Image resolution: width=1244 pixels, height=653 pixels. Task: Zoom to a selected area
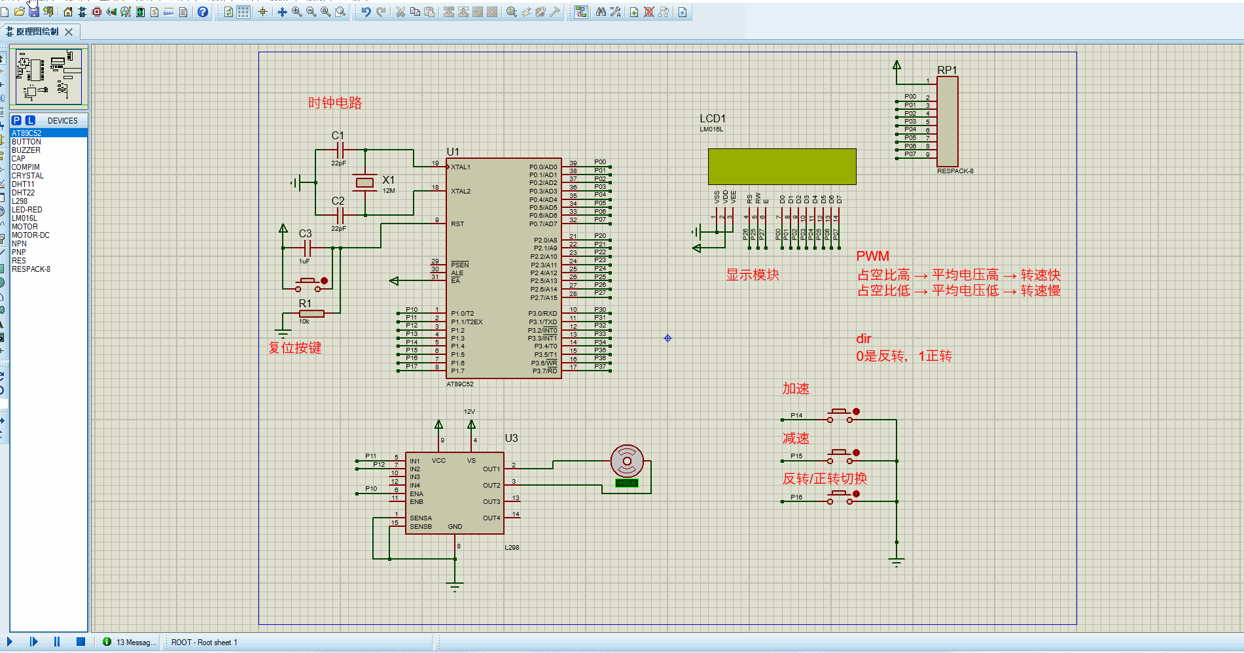point(340,12)
